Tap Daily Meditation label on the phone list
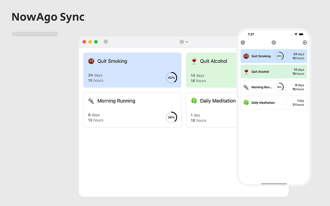The image size is (330, 206). (x=263, y=103)
